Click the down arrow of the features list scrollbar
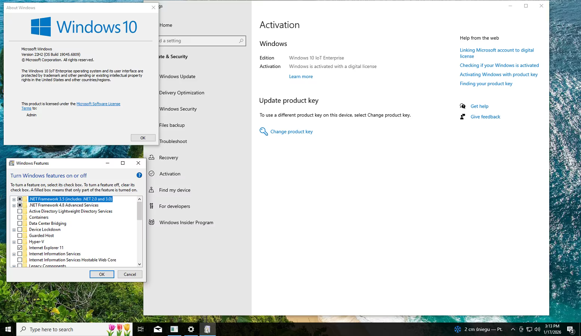 [x=139, y=264]
